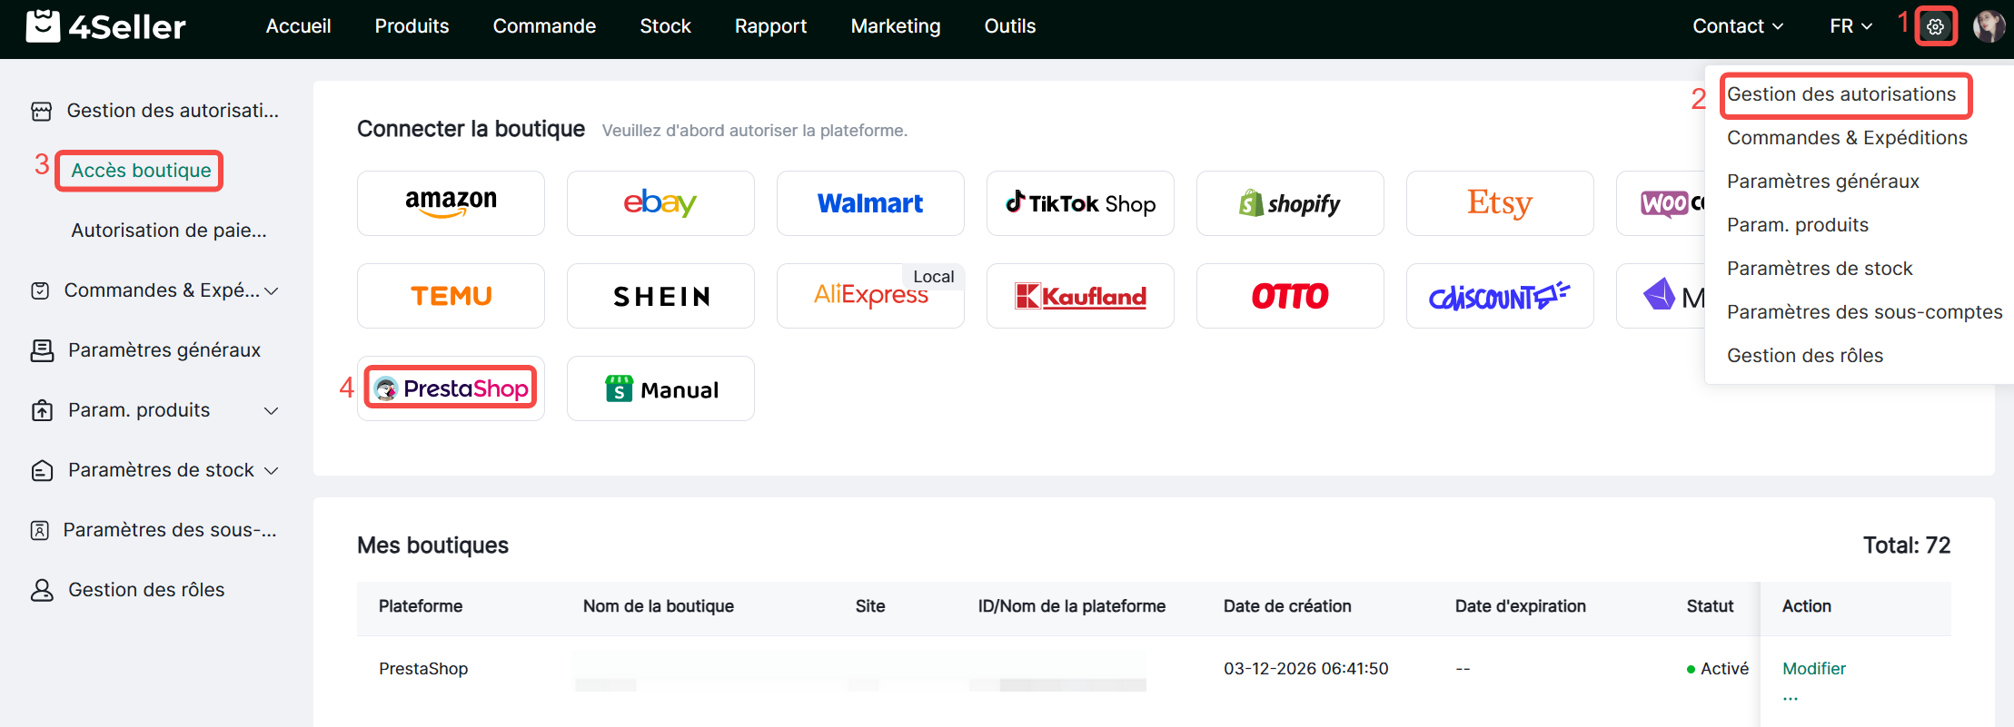The image size is (2014, 727).
Task: Expand Paramètres de stock in sidebar
Action: point(154,470)
